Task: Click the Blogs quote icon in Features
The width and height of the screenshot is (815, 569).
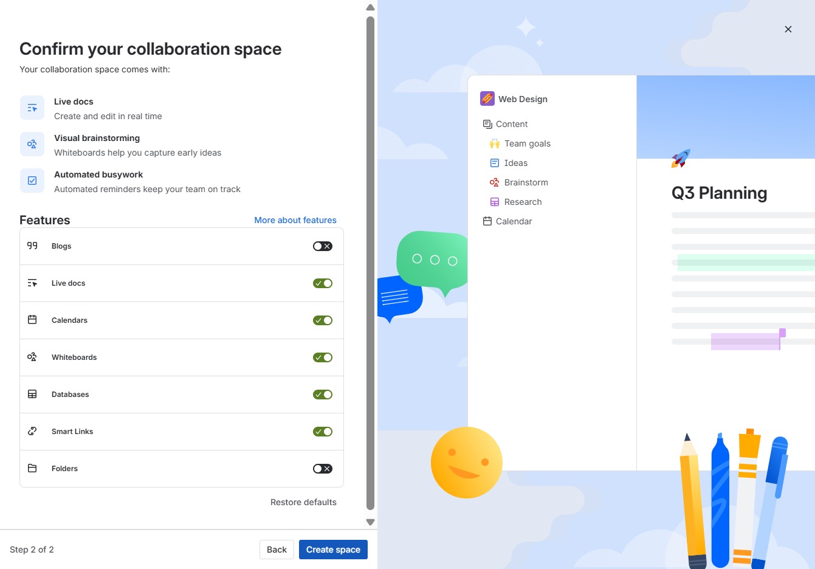Action: click(32, 246)
